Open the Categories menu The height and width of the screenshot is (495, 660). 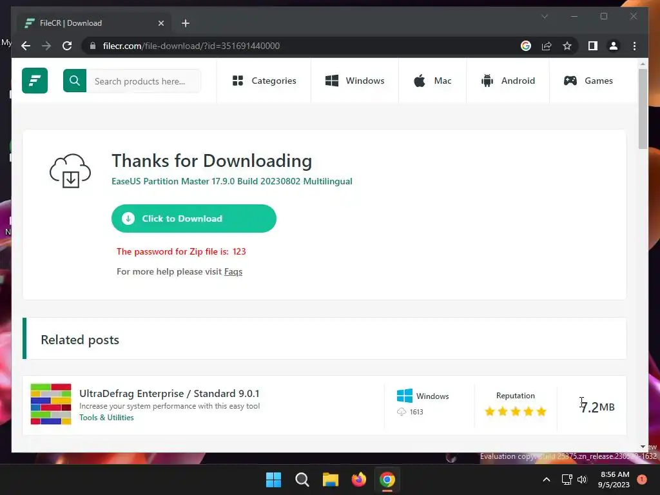264,81
